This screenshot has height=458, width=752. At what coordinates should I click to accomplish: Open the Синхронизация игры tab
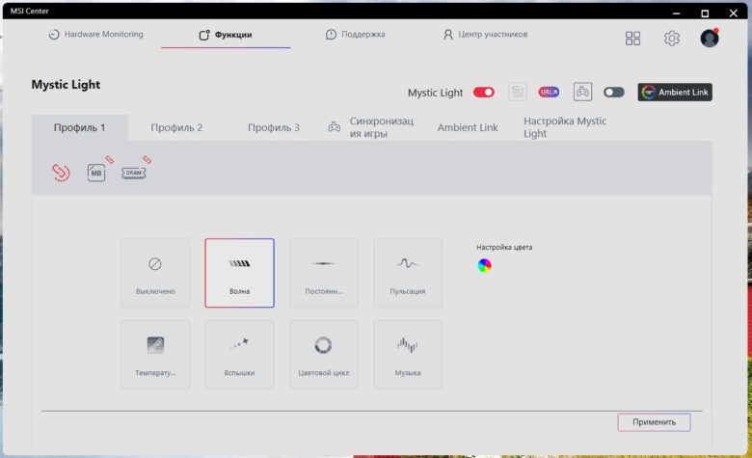(371, 127)
